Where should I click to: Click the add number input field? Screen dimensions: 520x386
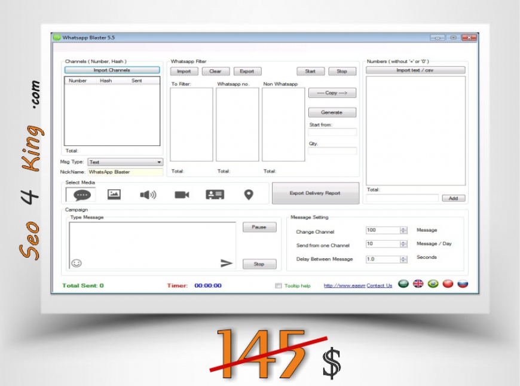click(402, 198)
